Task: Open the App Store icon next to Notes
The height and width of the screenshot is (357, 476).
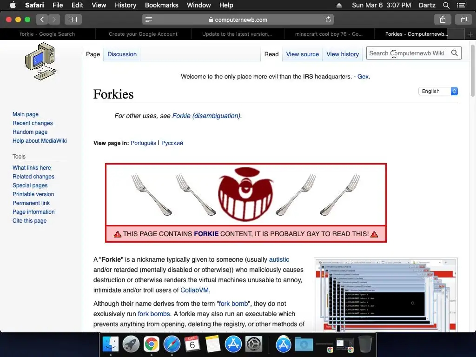Action: coord(233,344)
